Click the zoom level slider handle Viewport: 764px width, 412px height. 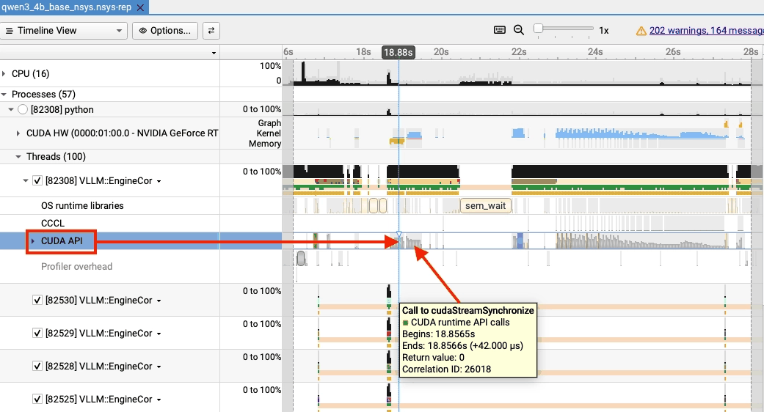tap(538, 29)
